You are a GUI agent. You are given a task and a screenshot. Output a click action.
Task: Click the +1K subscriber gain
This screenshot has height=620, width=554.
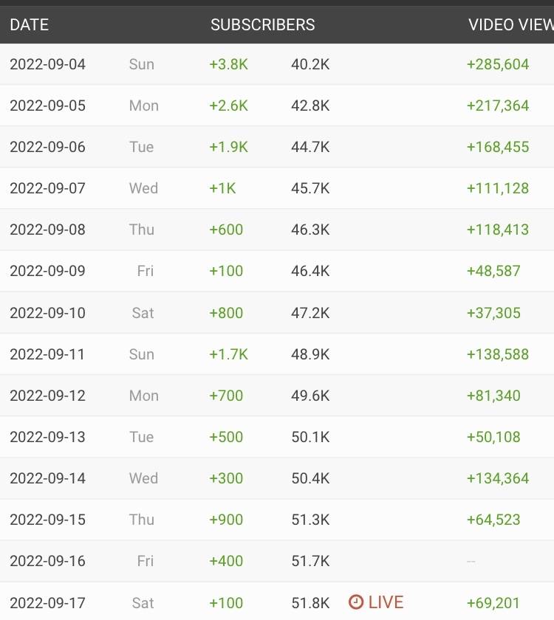(222, 188)
